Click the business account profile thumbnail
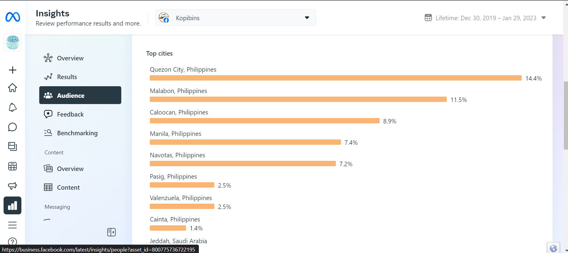Viewport: 568px width, 253px height. (12, 43)
